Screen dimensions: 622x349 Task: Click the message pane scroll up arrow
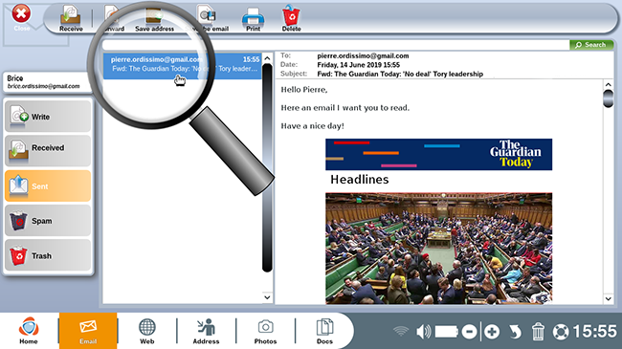(608, 84)
